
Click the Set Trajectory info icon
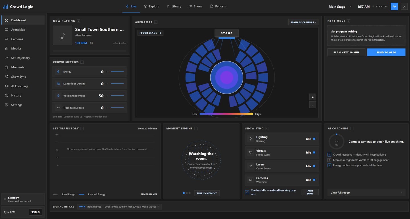(82, 128)
